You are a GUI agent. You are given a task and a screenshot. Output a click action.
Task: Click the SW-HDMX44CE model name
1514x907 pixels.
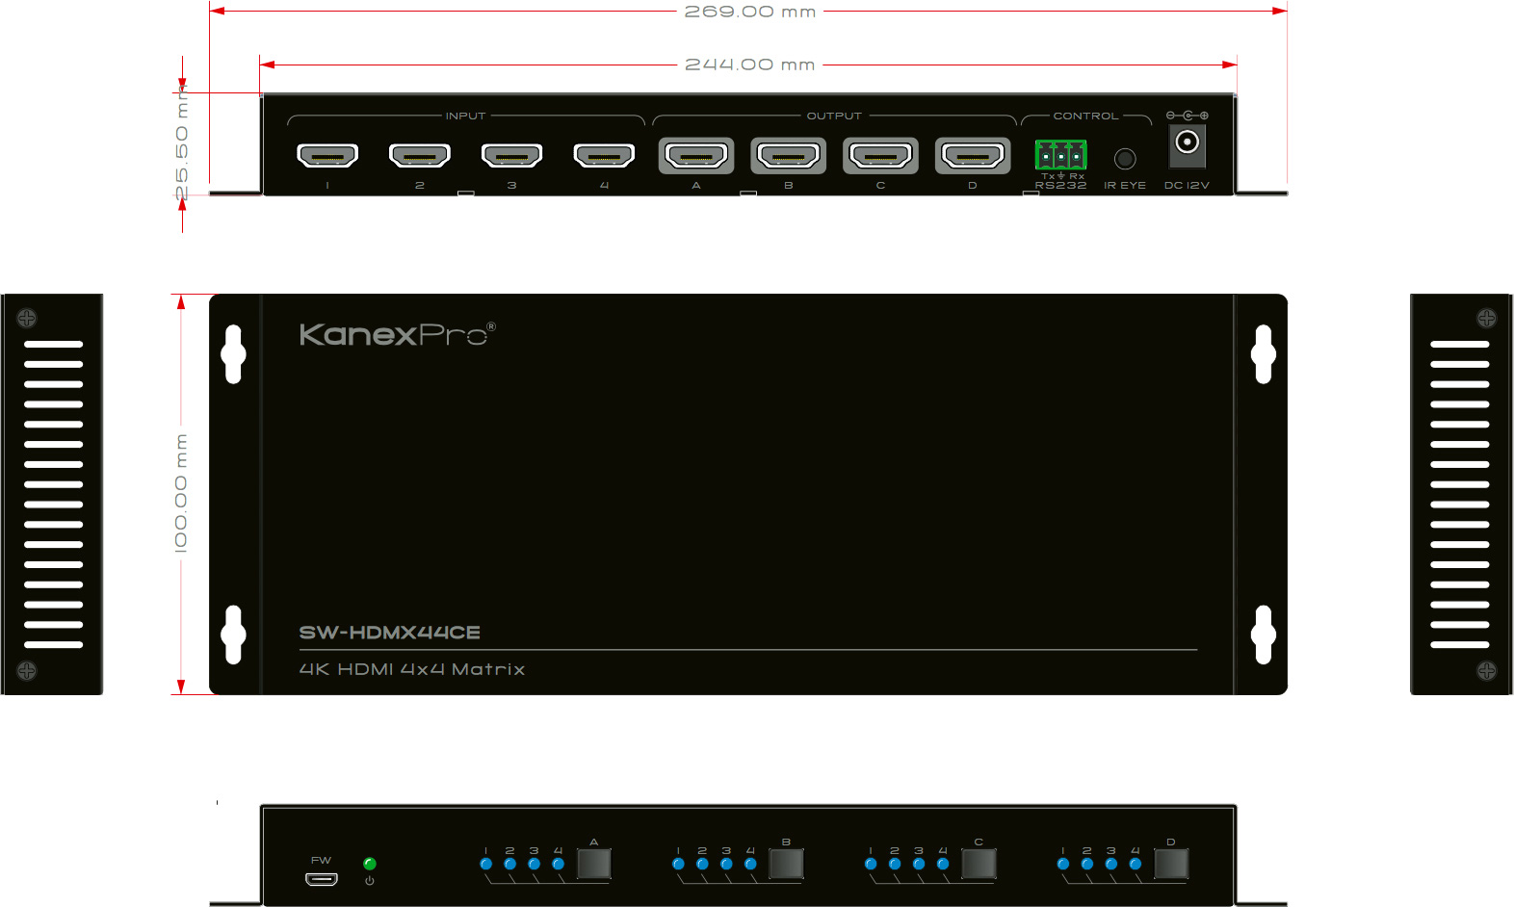click(x=390, y=633)
